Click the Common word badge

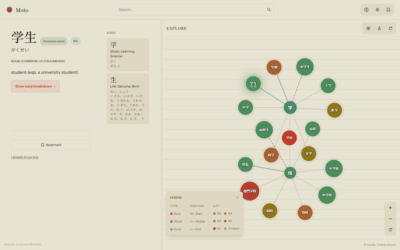tap(54, 41)
